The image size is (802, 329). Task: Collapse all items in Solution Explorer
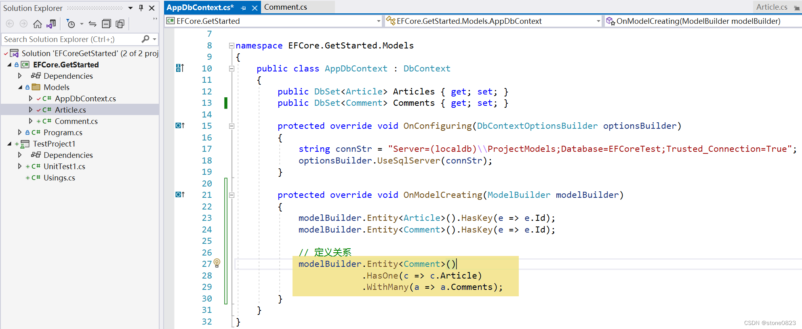[x=106, y=24]
